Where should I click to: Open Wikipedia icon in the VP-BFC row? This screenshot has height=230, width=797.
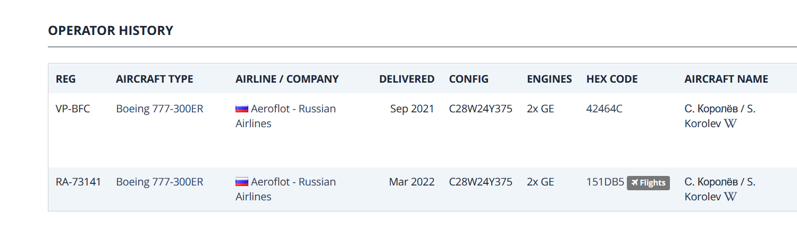coord(731,124)
